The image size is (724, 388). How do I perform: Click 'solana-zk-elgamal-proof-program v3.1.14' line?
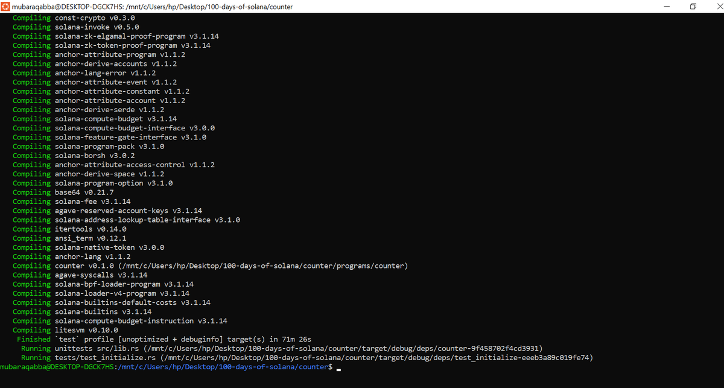pos(116,36)
